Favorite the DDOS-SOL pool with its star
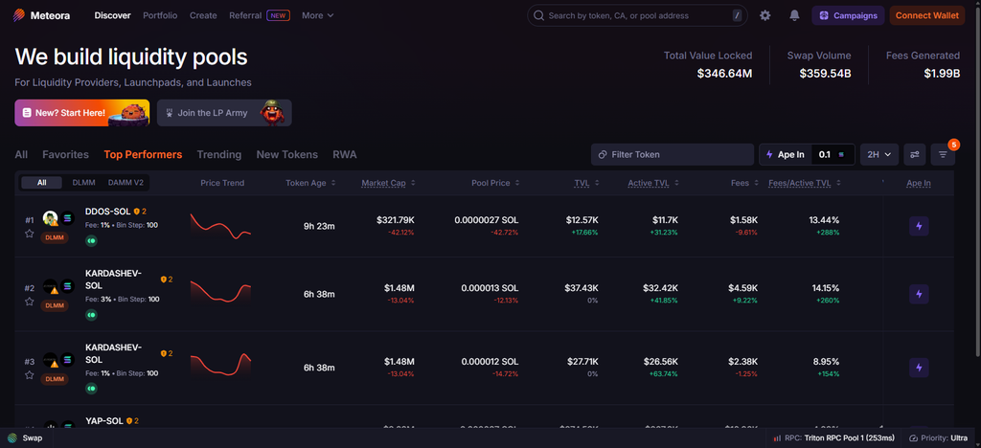Image resolution: width=981 pixels, height=448 pixels. tap(30, 234)
